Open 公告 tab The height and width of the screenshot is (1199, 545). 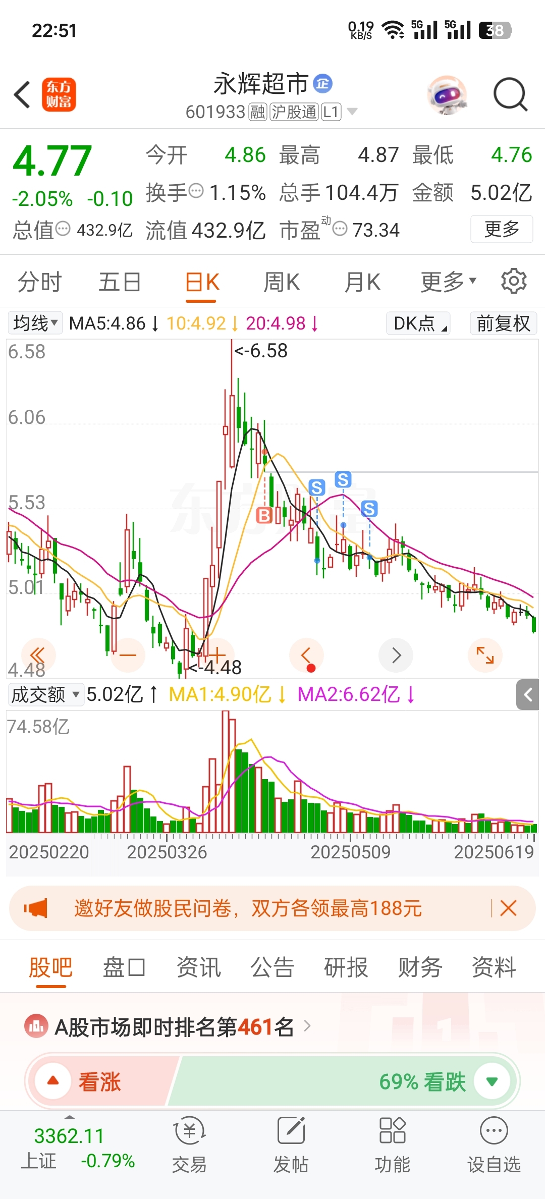272,967
